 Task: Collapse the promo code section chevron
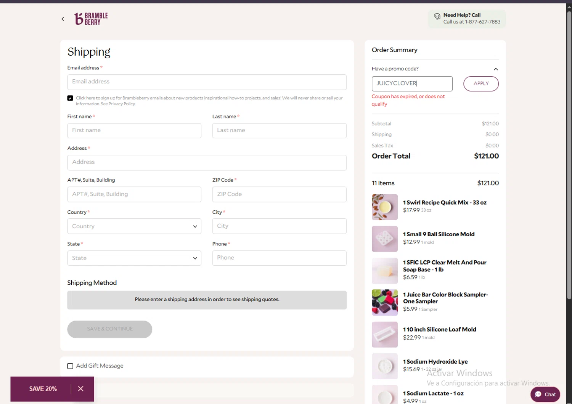[x=496, y=69]
